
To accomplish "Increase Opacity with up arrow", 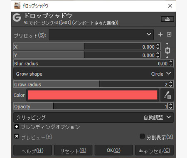I will 171,104.
